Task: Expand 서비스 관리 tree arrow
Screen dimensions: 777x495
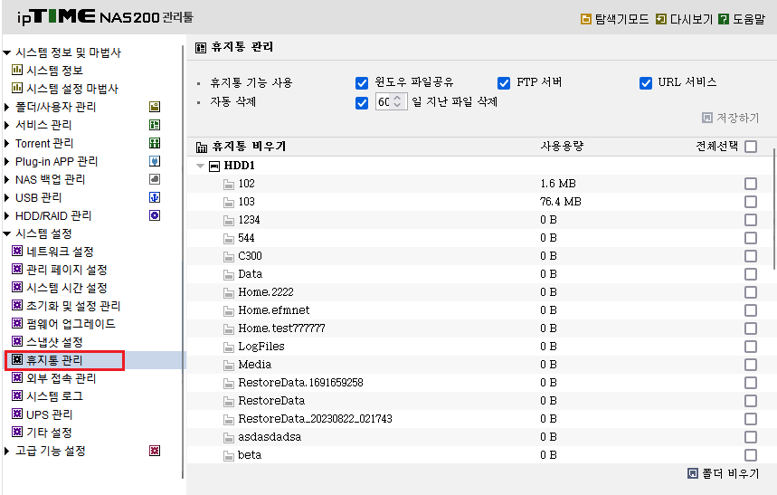Action: pos(7,125)
